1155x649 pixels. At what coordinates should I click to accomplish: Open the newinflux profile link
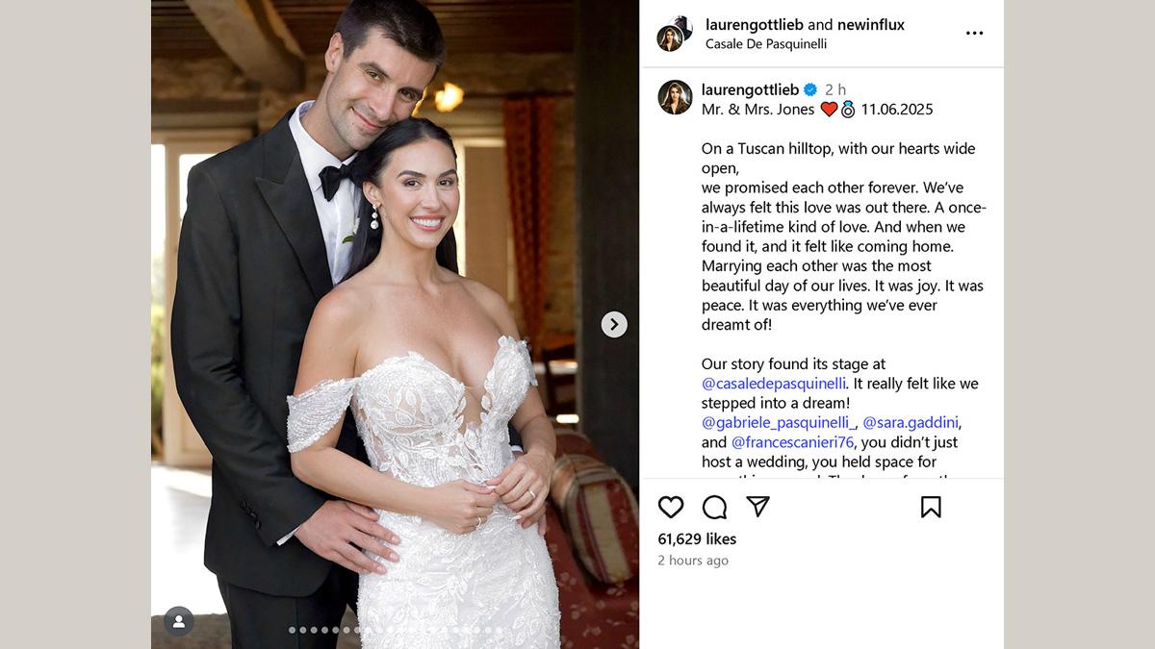tap(871, 25)
